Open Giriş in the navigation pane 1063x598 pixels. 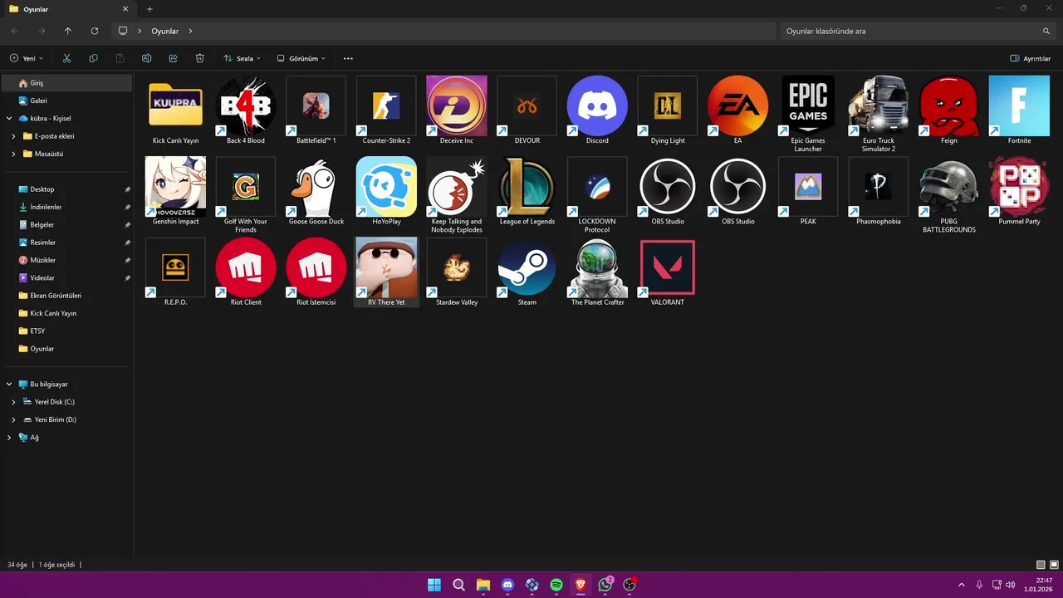click(x=66, y=83)
